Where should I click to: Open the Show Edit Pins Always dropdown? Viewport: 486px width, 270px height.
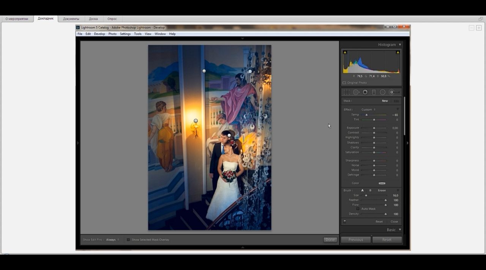(x=113, y=240)
